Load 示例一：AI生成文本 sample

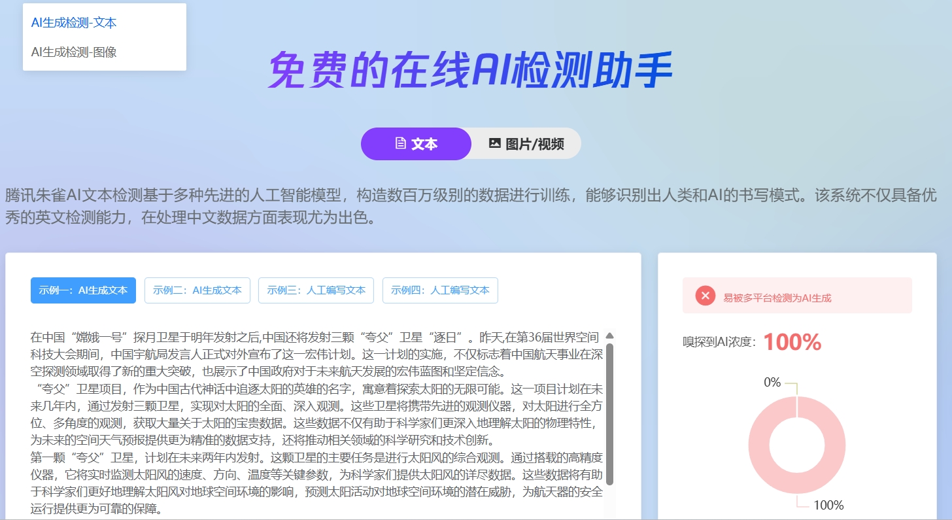coord(83,290)
